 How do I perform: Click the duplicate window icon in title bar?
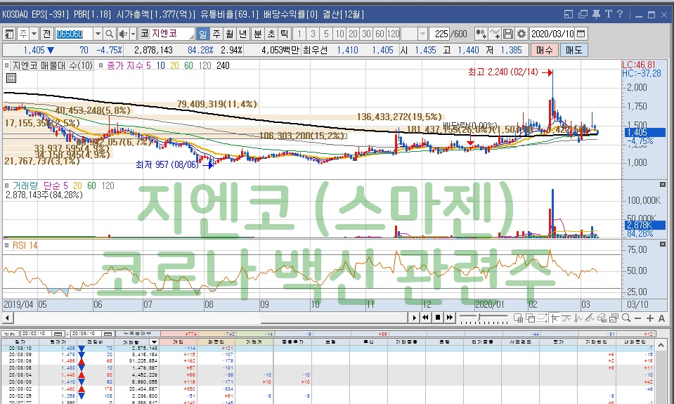click(x=583, y=14)
